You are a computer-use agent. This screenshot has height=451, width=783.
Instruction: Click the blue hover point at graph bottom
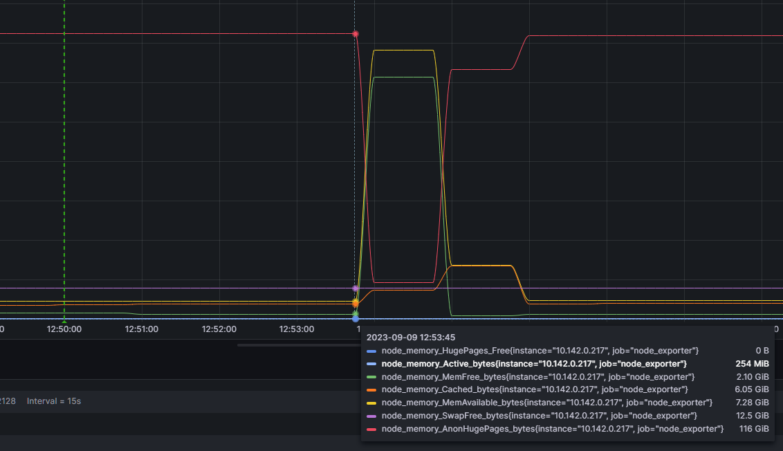coord(356,319)
